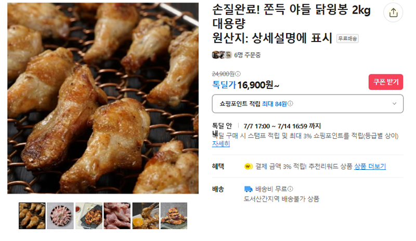
Task: Open the 쇼핑포인트 적립 최대 84원 box
Action: click(x=307, y=104)
